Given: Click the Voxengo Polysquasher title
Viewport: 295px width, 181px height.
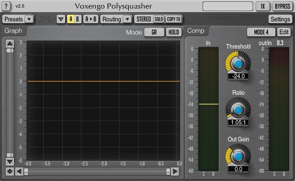Looking at the screenshot, I should tap(113, 6).
